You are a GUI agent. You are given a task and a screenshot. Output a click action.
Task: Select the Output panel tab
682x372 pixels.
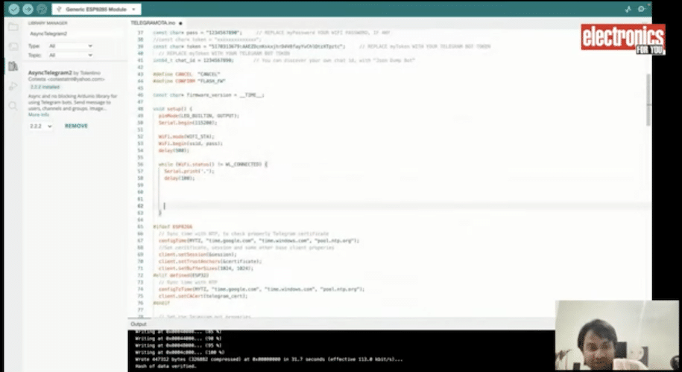pos(139,324)
